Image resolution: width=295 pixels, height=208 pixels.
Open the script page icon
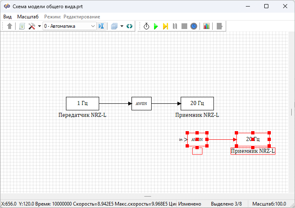(x=22, y=26)
